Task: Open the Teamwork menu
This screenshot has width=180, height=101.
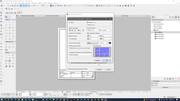Action: 34,3
